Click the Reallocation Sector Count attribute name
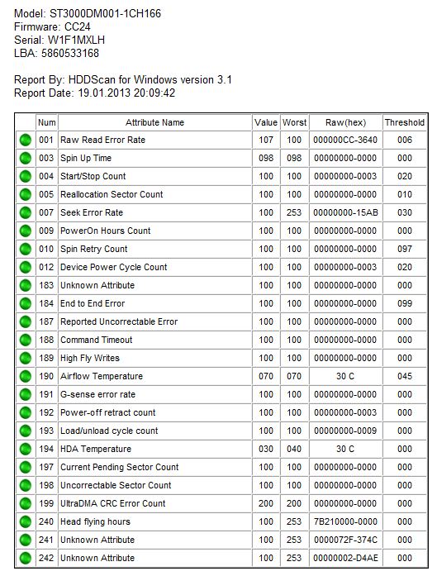Screen dimensions: 437x576 coord(112,194)
